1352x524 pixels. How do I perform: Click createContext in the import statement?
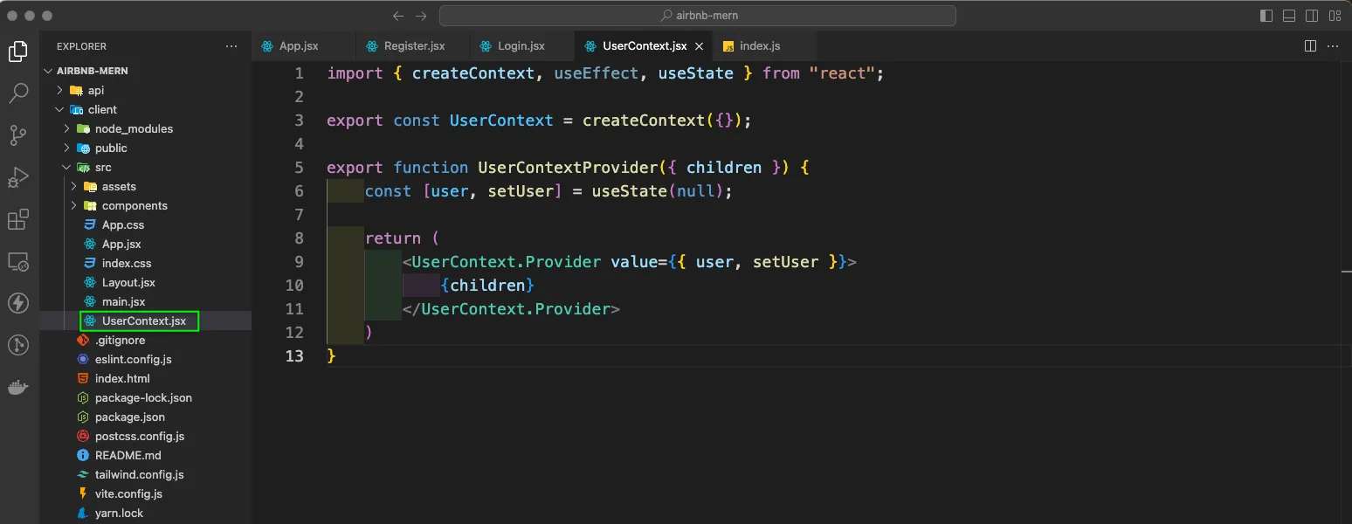(x=473, y=73)
